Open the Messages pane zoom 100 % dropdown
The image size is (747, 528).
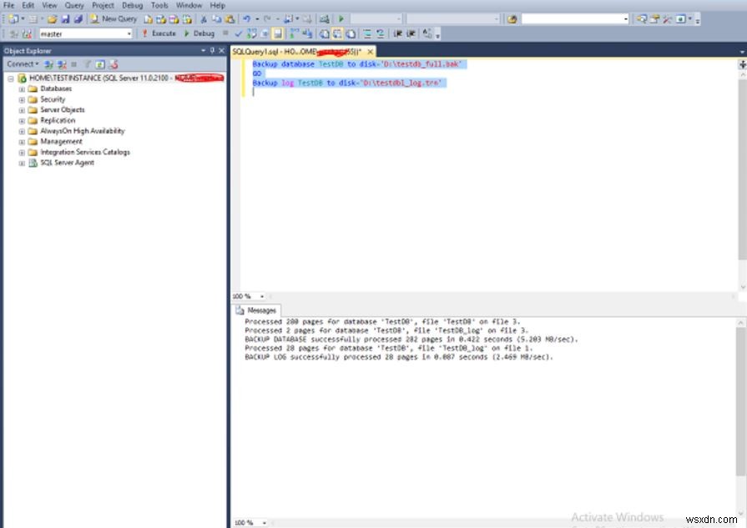(264, 523)
